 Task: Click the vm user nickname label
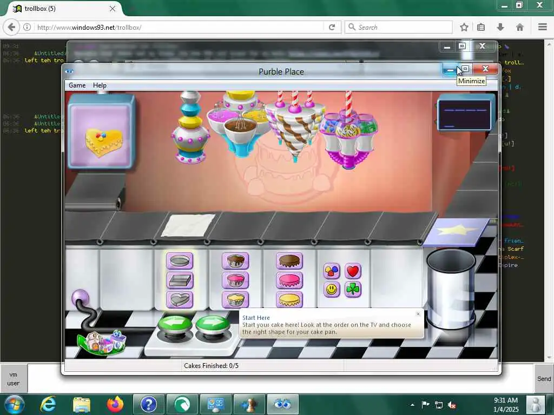(14, 379)
